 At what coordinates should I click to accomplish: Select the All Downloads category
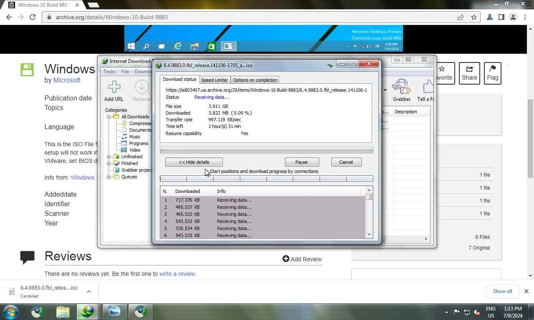click(135, 117)
